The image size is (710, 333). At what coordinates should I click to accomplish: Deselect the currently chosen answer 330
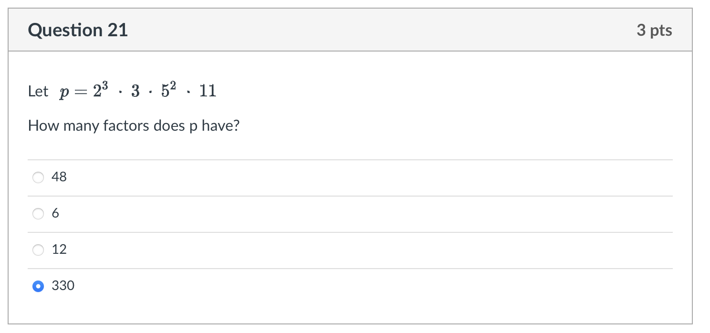(x=38, y=286)
